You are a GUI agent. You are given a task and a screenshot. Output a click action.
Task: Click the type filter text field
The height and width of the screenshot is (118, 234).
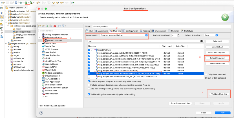(x=60, y=31)
